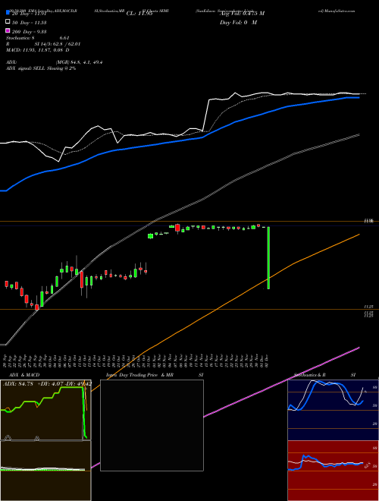Click the white 50 Day legend swatch
This screenshot has width=379, height=501.
8,22
